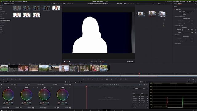Toggle the LUTs panel button
Screen dimensions: 197x111
(x=12, y=2)
